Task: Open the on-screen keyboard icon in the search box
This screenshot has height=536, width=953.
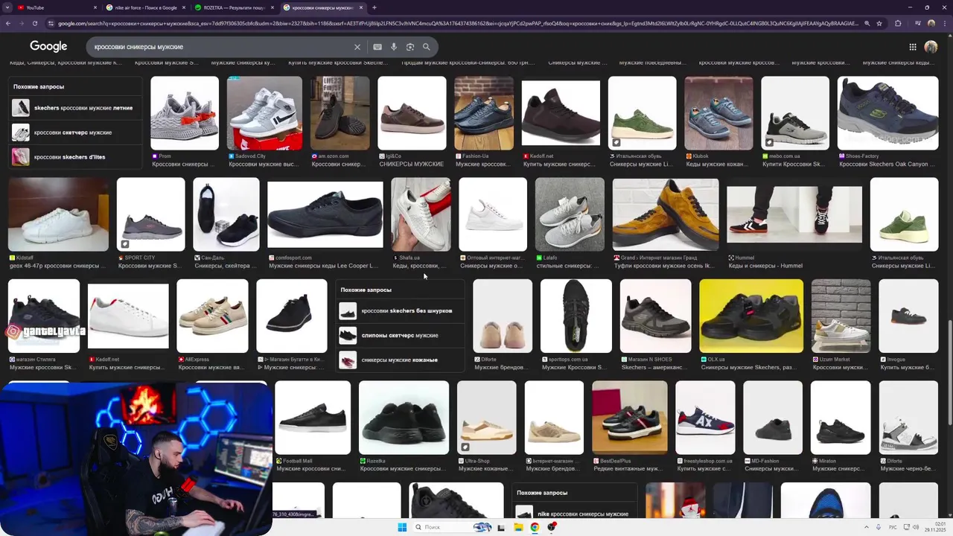Action: (x=377, y=47)
